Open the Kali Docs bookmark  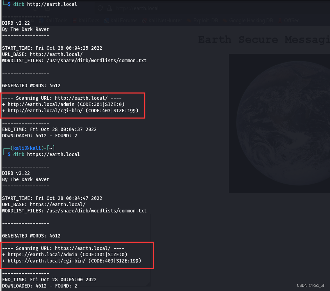(x=86, y=21)
